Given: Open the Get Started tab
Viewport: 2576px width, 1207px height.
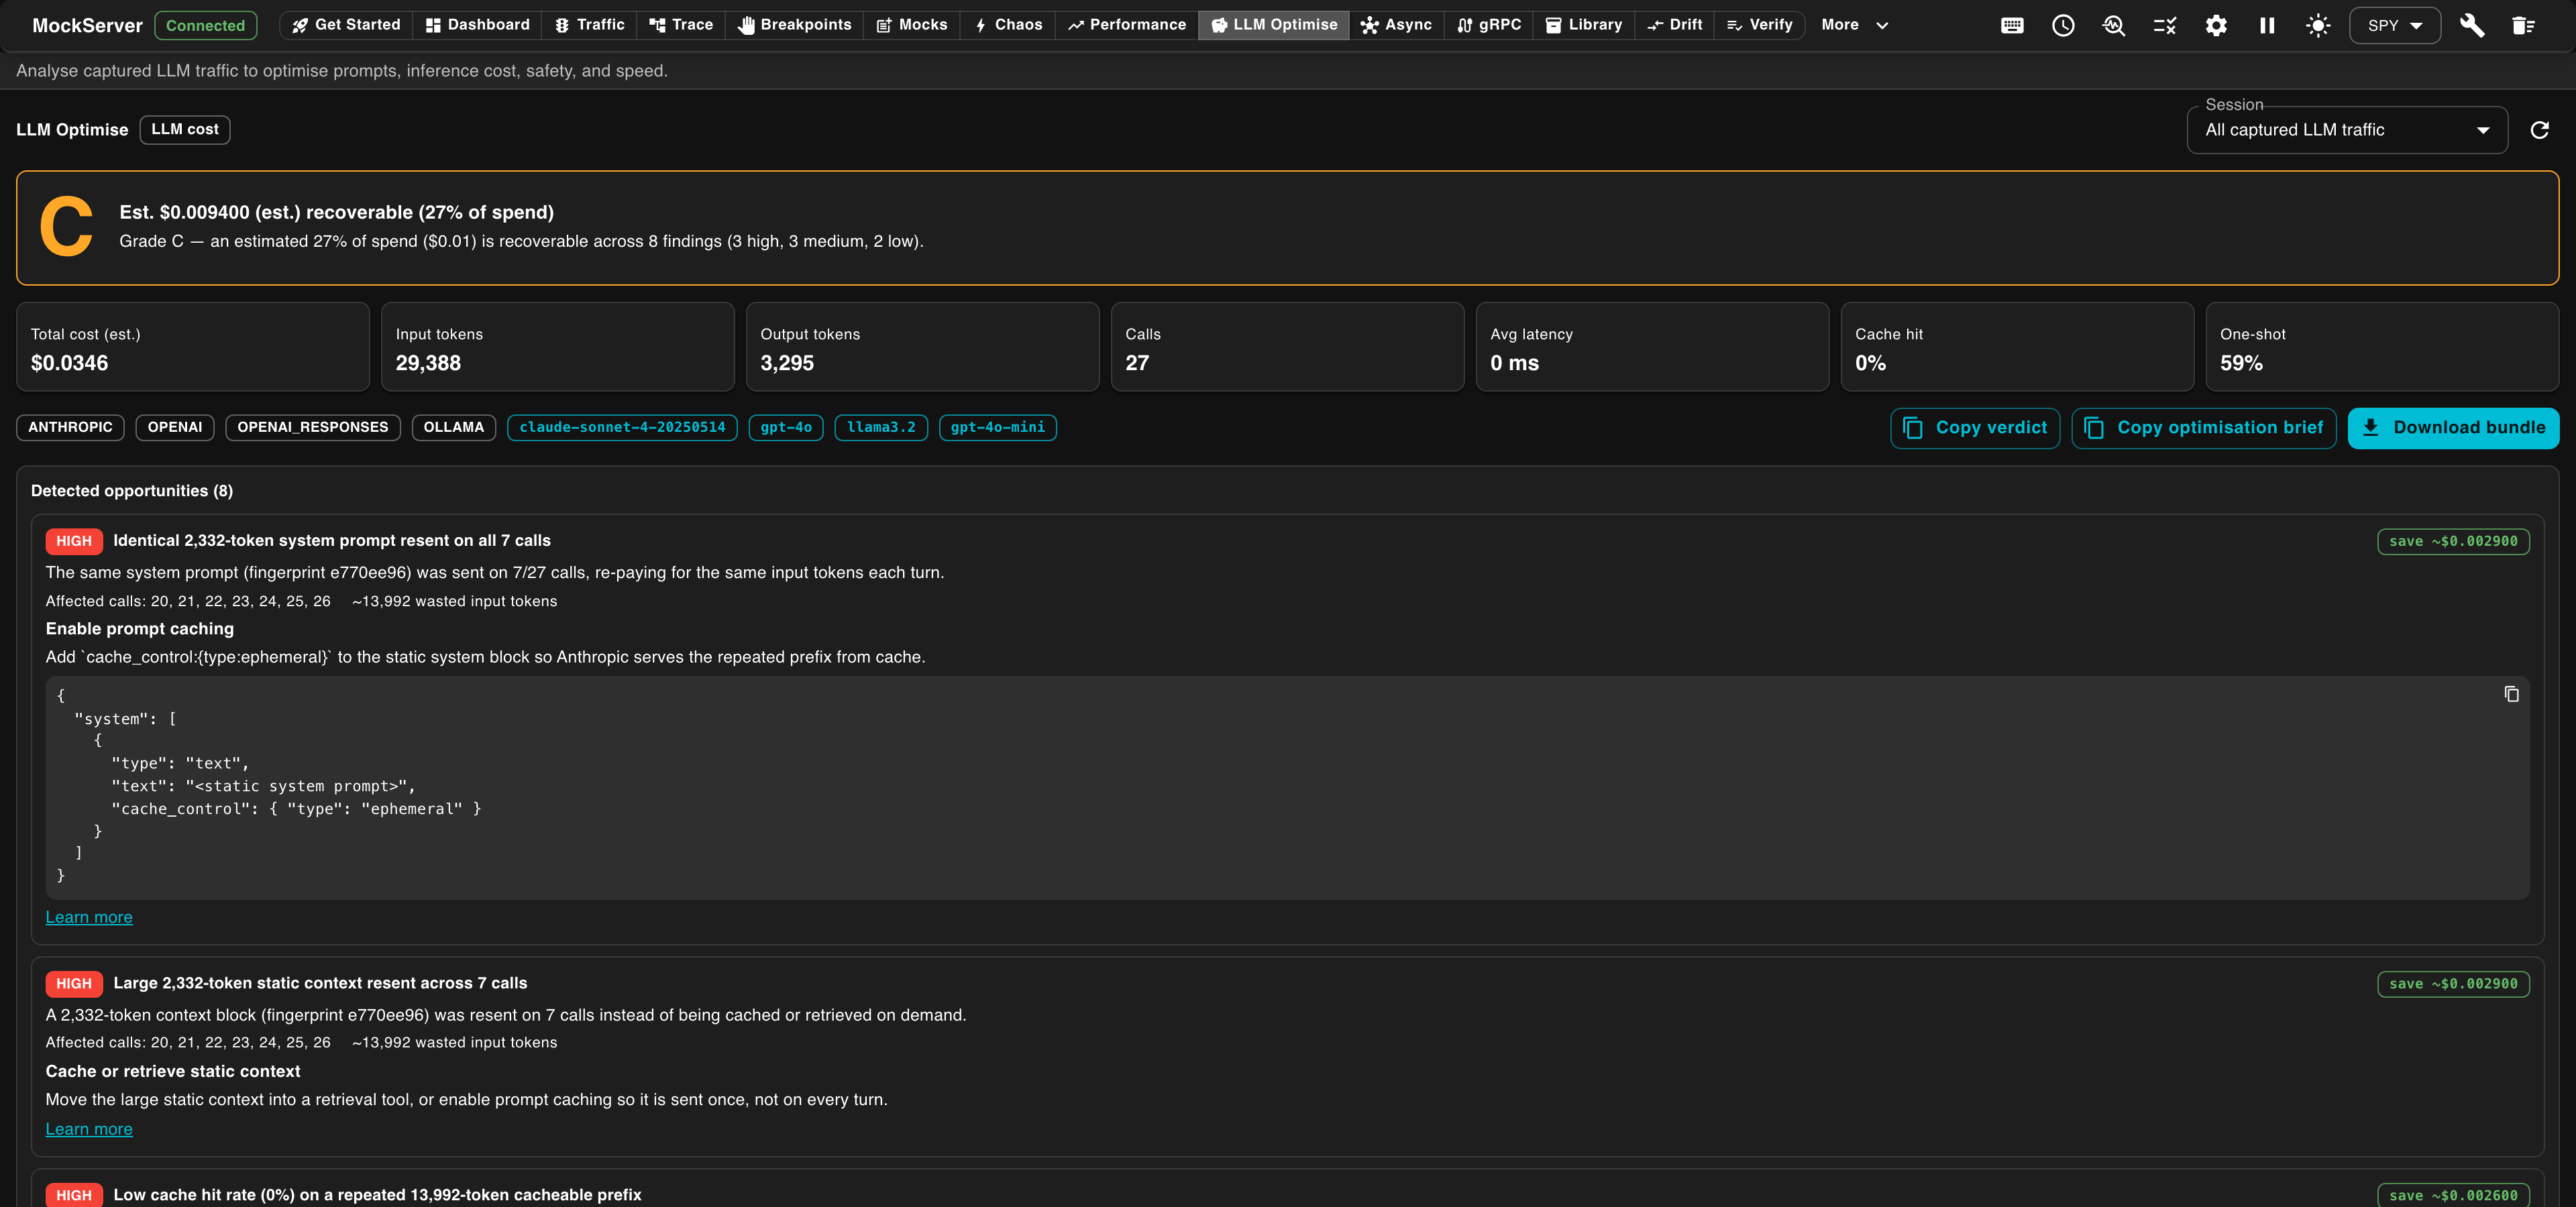Looking at the screenshot, I should click(x=346, y=25).
